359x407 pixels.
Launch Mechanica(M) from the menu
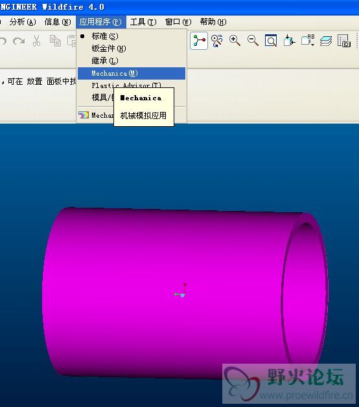(132, 73)
